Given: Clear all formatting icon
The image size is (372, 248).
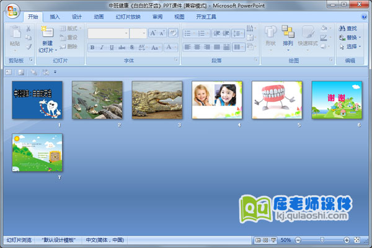Looking at the screenshot, I should point(173,33).
